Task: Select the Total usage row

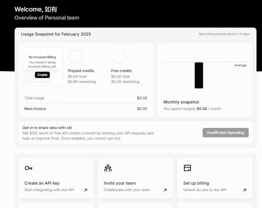Action: point(86,98)
